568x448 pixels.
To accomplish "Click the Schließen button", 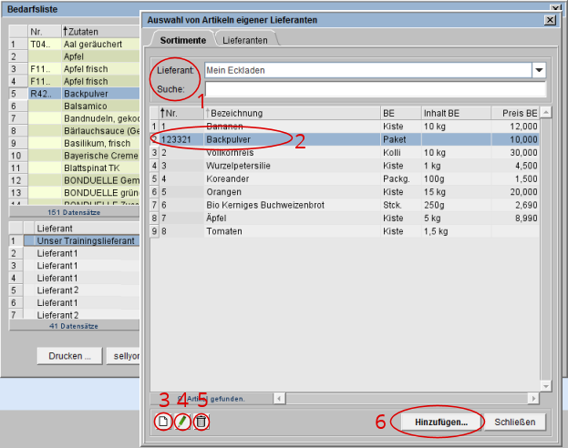I will coord(520,423).
